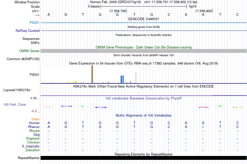Viewport: 247px width, 164px height.
Task: Select the Mouse species label
Action: (x=34, y=131)
